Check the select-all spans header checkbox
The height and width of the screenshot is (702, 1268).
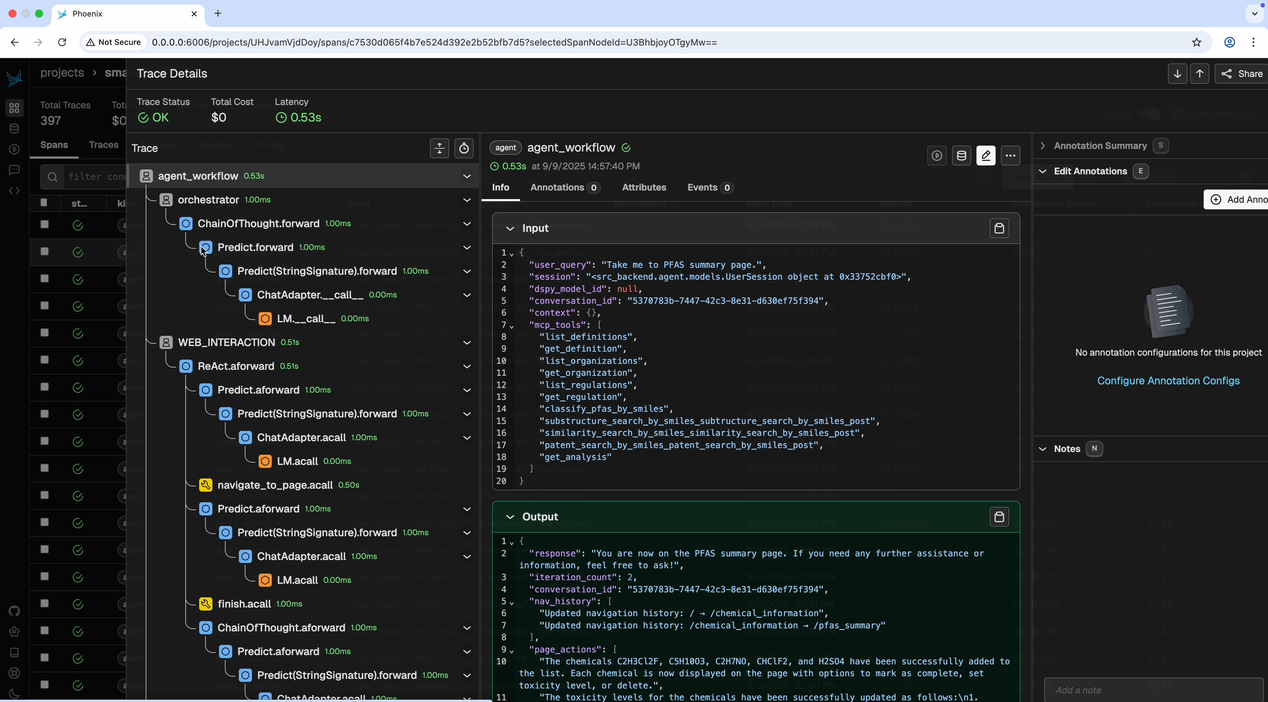point(44,202)
